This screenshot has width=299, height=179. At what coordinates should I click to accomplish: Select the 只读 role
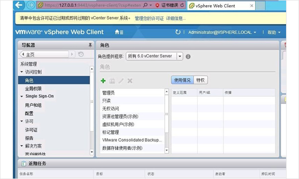point(132,101)
